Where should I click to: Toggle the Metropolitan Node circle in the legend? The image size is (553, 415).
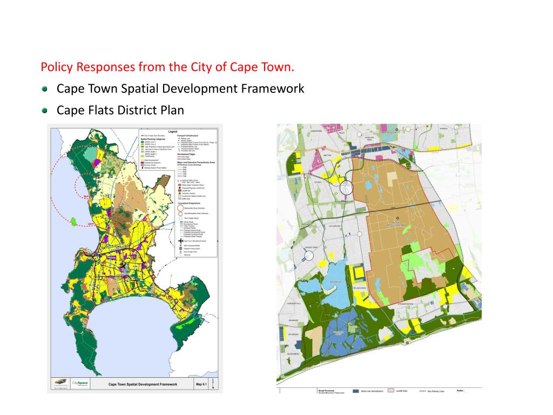coord(180,209)
